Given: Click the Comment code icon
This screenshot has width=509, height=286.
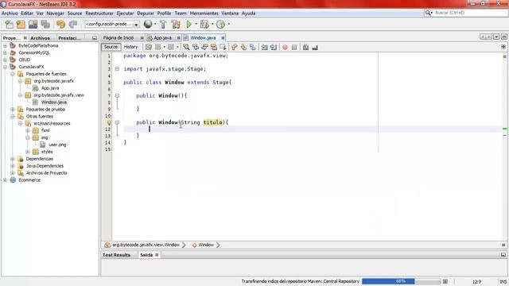Looking at the screenshot, I should click(x=305, y=48).
